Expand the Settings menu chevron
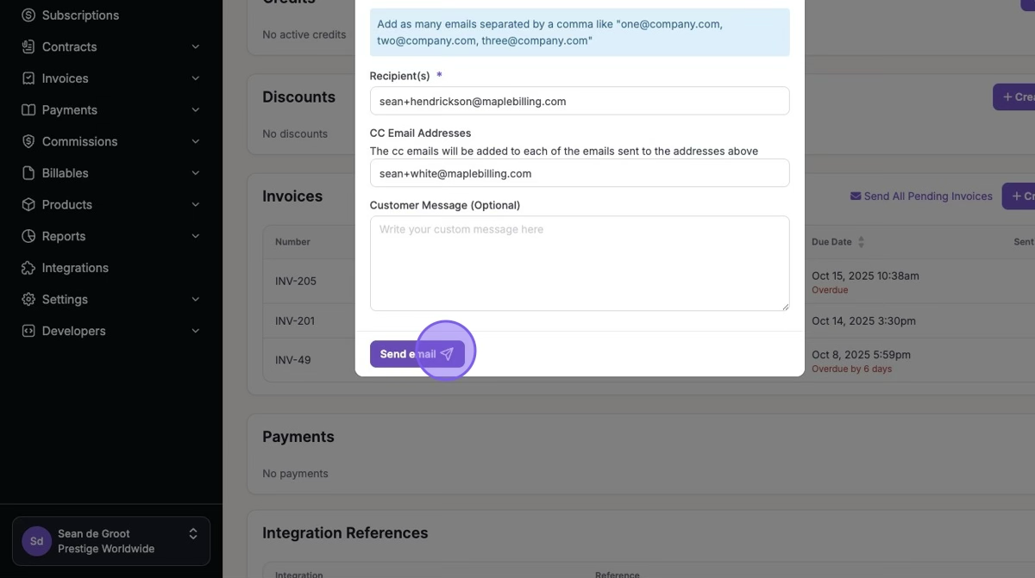Screen dimensions: 1035x578 (196, 300)
